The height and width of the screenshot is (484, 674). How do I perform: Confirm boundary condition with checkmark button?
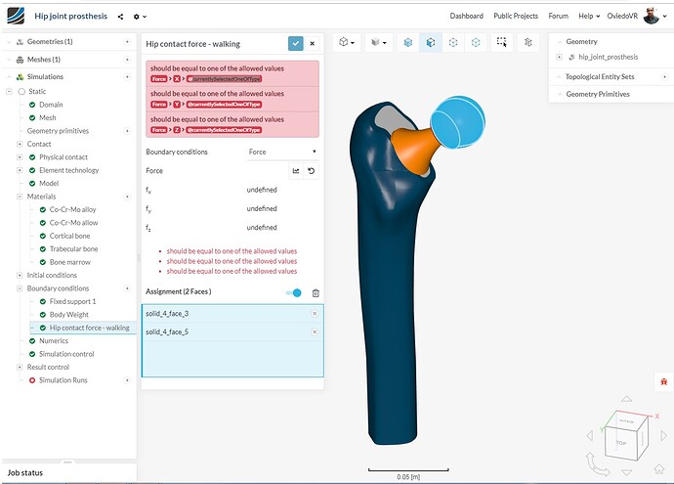(x=296, y=43)
